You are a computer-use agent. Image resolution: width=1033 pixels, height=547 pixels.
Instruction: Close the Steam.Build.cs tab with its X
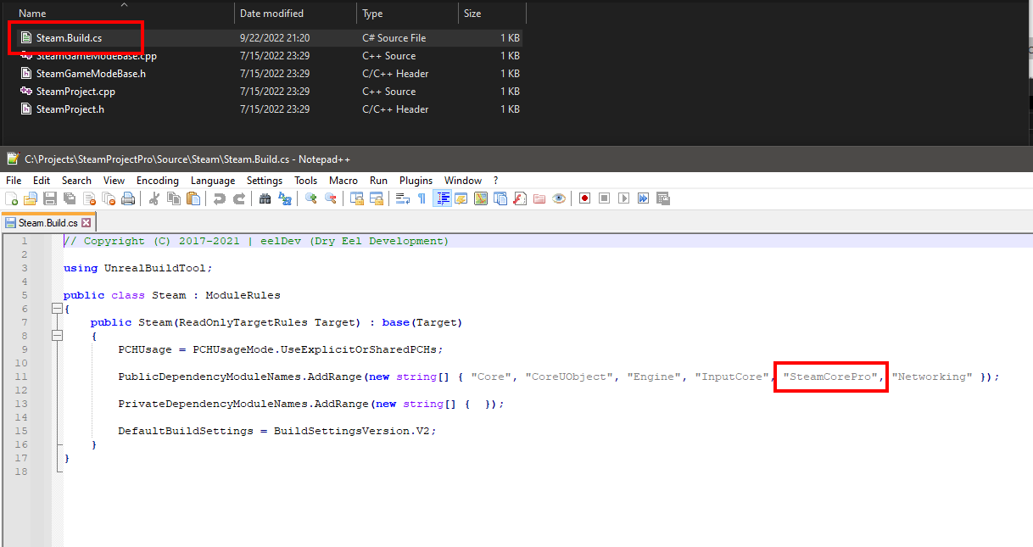pyautogui.click(x=86, y=223)
